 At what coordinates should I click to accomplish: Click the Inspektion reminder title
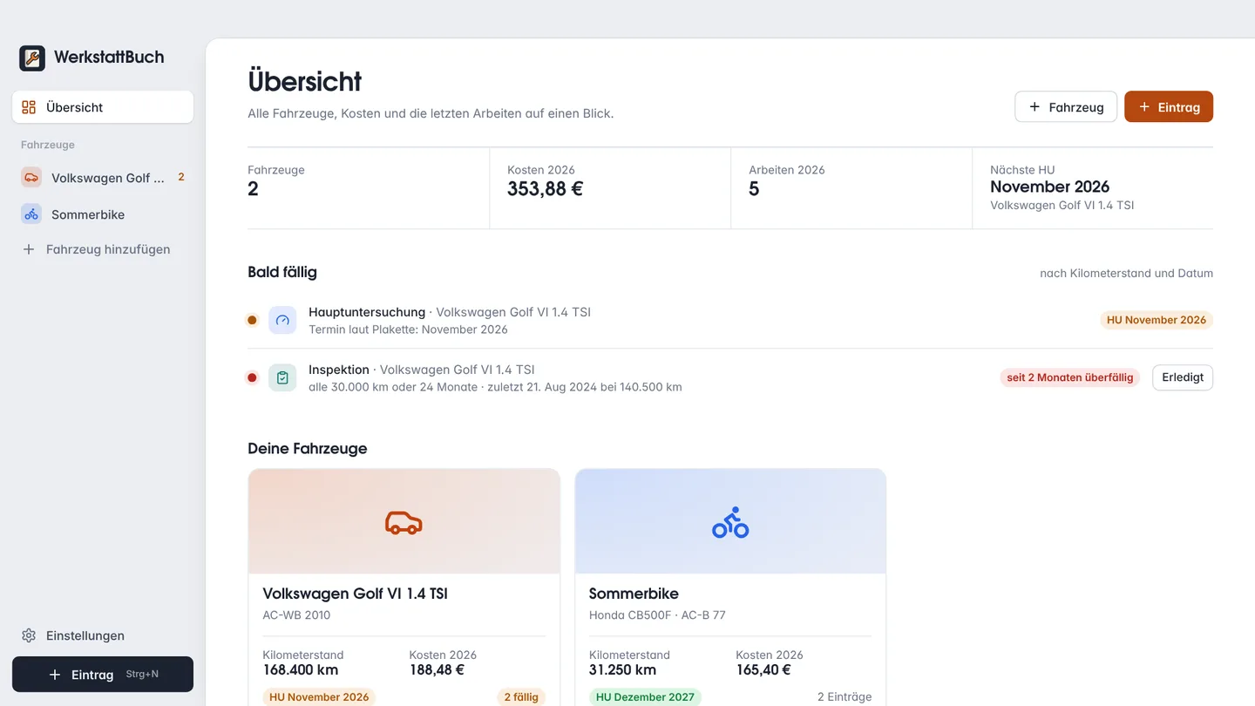coord(339,370)
